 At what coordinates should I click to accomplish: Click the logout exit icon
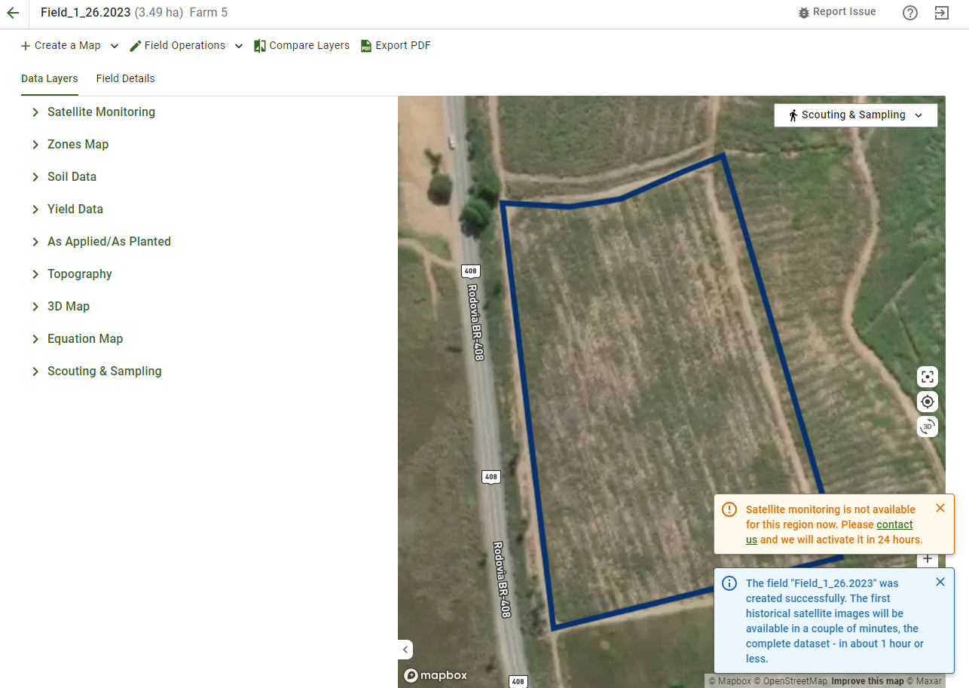pyautogui.click(x=941, y=13)
